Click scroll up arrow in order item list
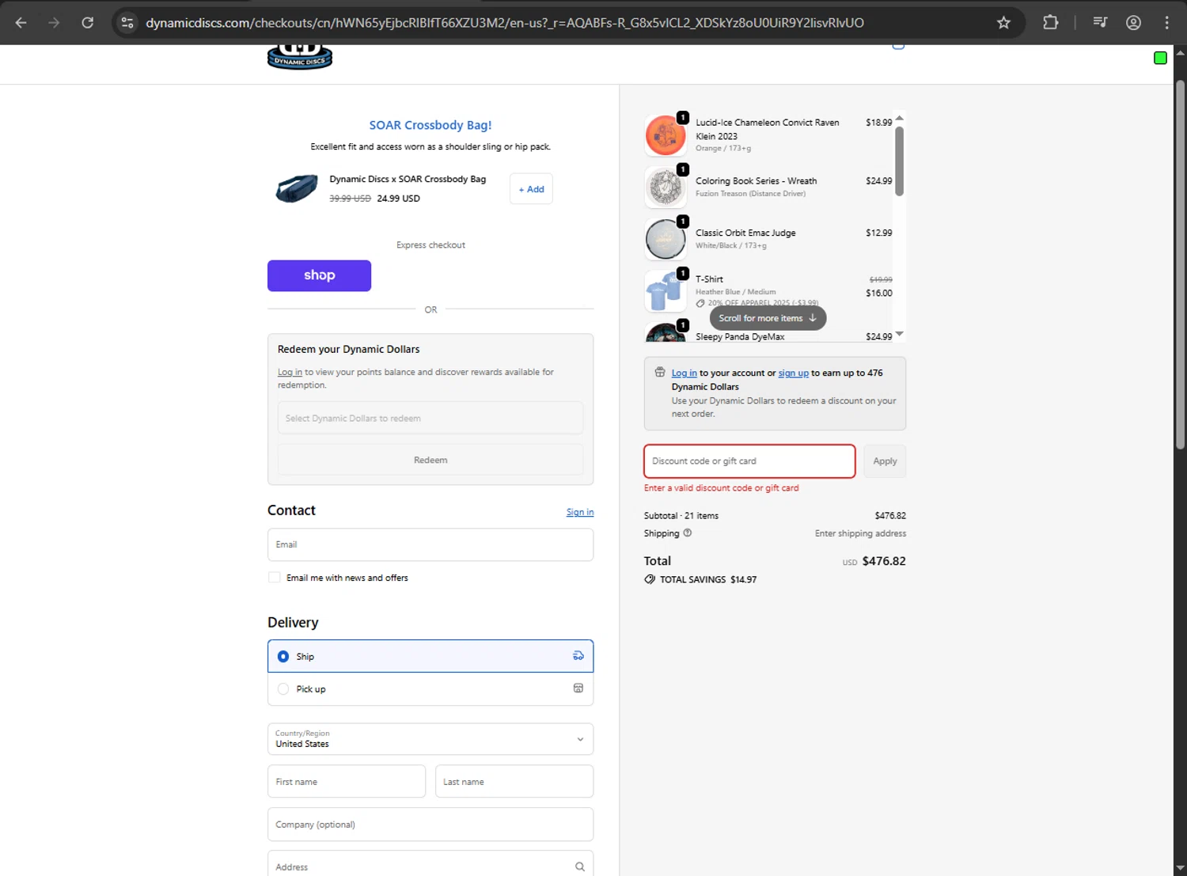This screenshot has height=876, width=1187. 899,118
